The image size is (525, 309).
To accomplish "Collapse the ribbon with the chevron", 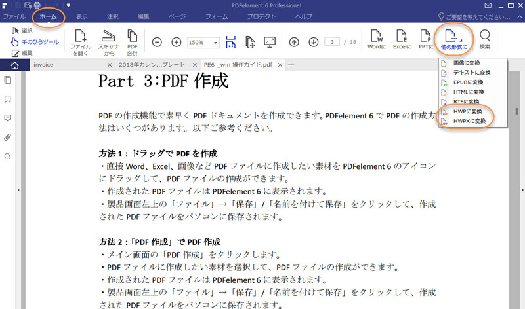I will 520,17.
